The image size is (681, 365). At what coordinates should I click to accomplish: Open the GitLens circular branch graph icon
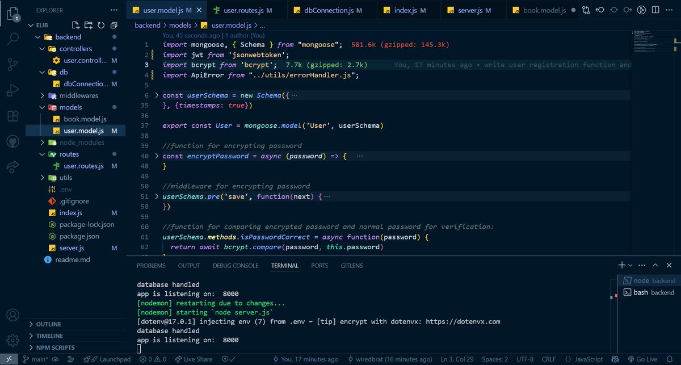pyautogui.click(x=641, y=10)
